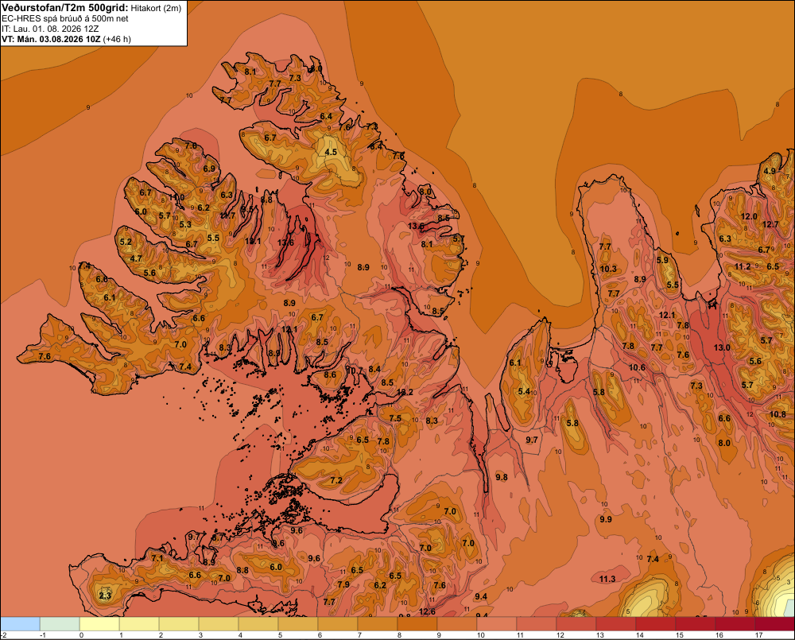The height and width of the screenshot is (640, 795).
Task: Select the 11.3 temperature label
Action: click(607, 579)
